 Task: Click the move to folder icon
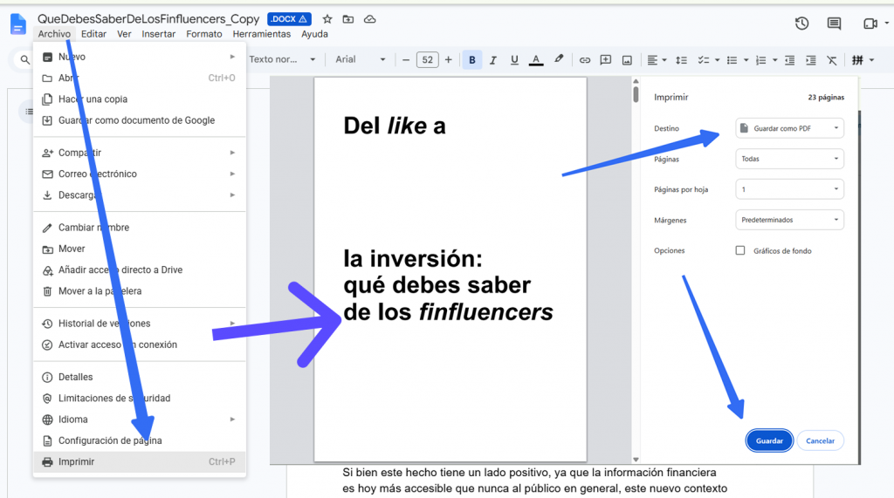(347, 19)
